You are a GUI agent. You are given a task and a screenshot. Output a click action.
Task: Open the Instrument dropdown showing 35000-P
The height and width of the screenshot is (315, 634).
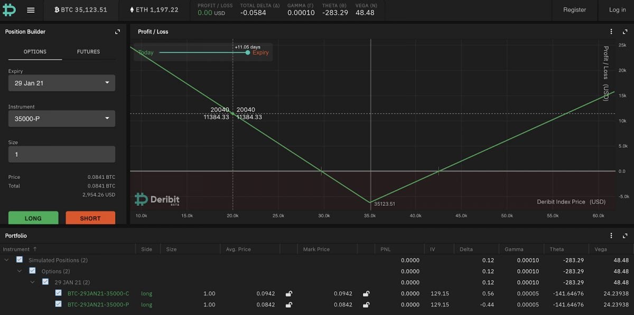coord(61,118)
